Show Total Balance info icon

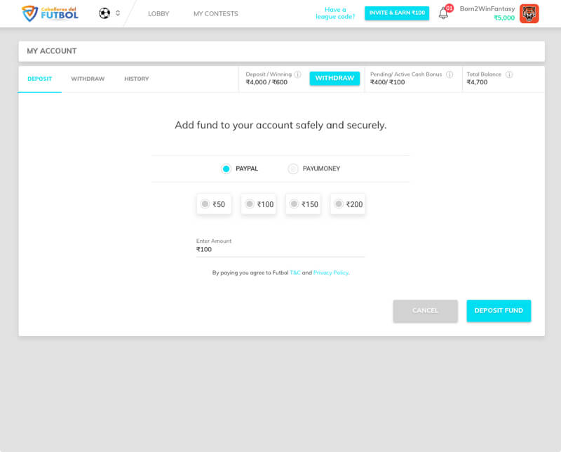click(509, 74)
